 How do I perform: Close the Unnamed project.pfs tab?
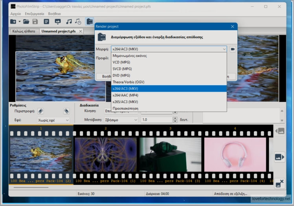(81, 31)
